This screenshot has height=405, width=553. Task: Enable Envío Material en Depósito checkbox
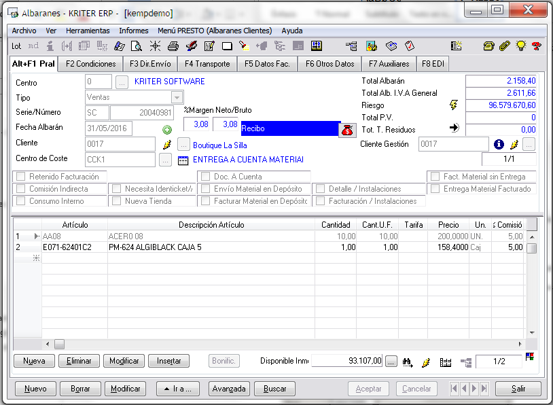[x=205, y=189]
